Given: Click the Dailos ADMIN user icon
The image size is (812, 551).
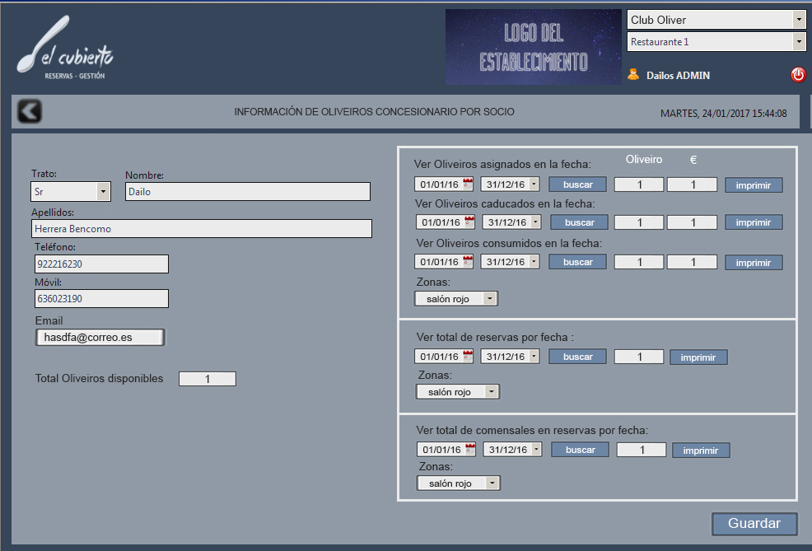Looking at the screenshot, I should click(x=633, y=75).
